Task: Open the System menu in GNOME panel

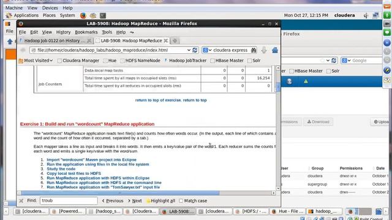Action: click(67, 15)
